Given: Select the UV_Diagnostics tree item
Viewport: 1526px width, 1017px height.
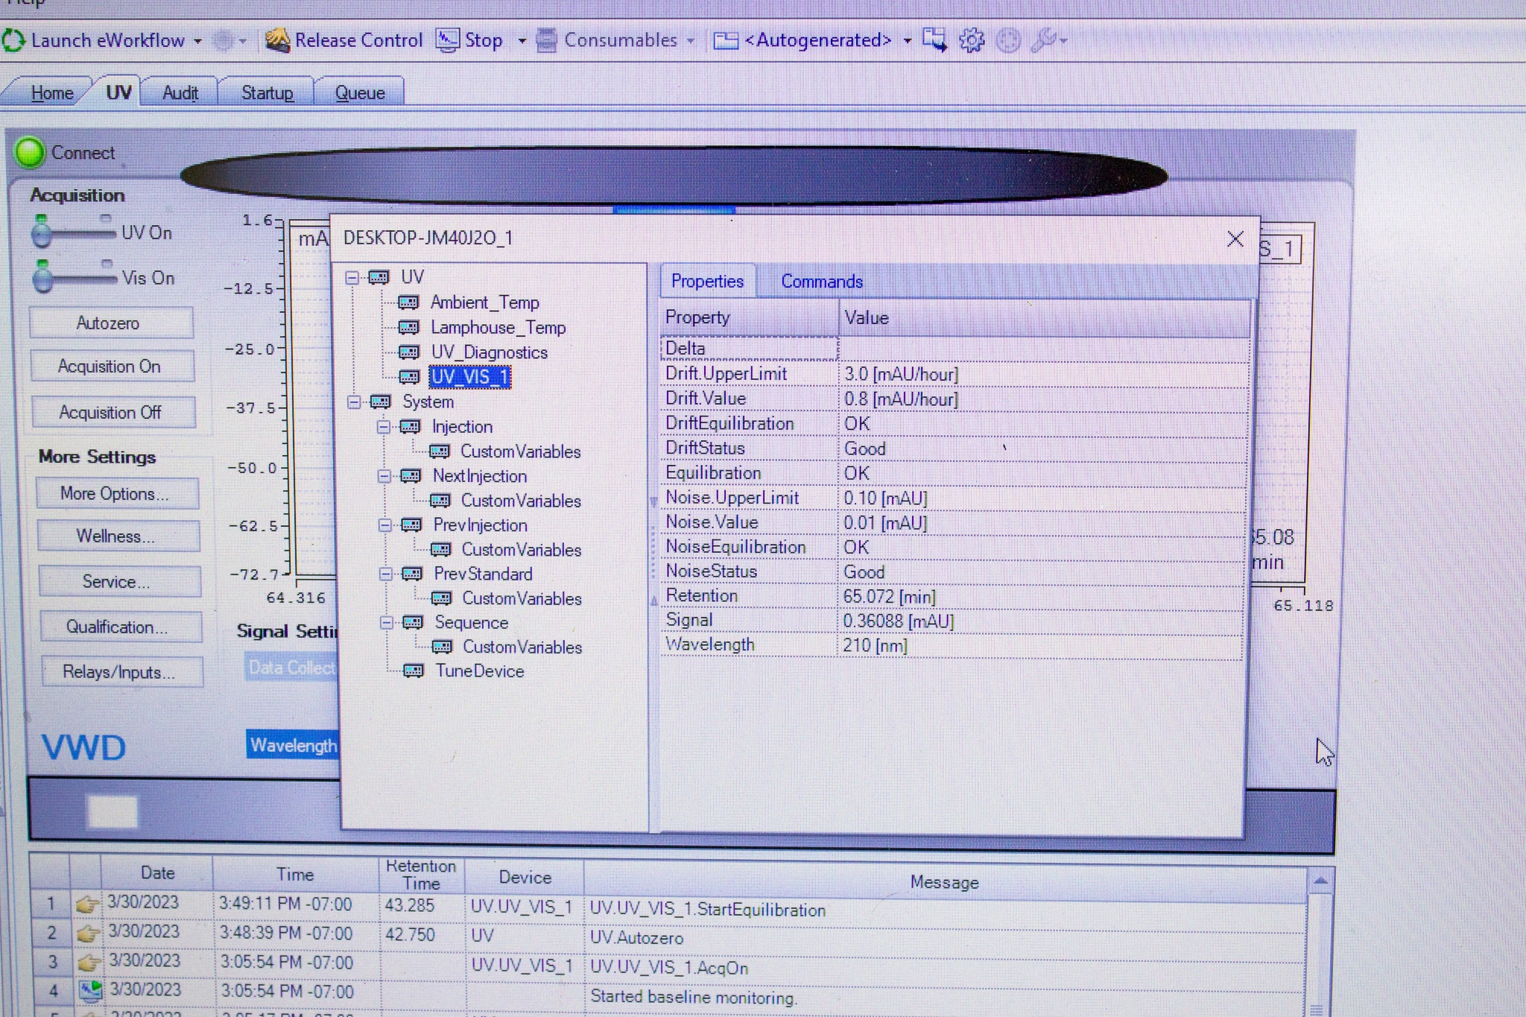Looking at the screenshot, I should coord(489,352).
